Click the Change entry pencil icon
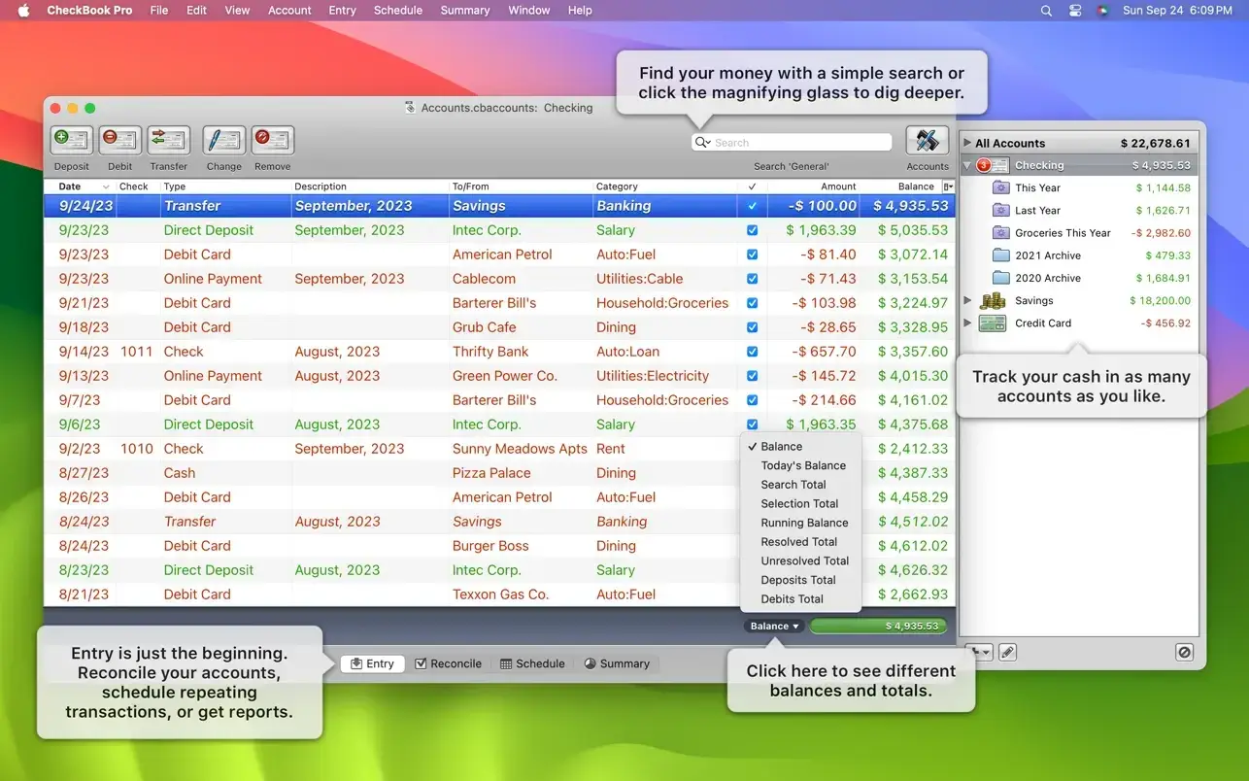The width and height of the screenshot is (1249, 781). point(223,141)
